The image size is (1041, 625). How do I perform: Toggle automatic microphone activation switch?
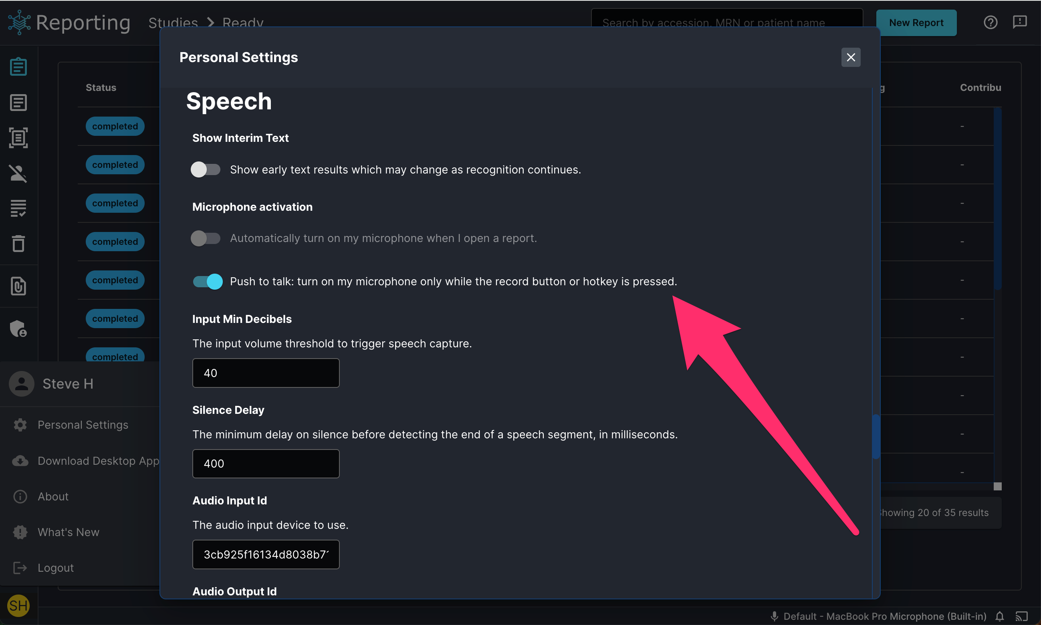click(x=206, y=238)
